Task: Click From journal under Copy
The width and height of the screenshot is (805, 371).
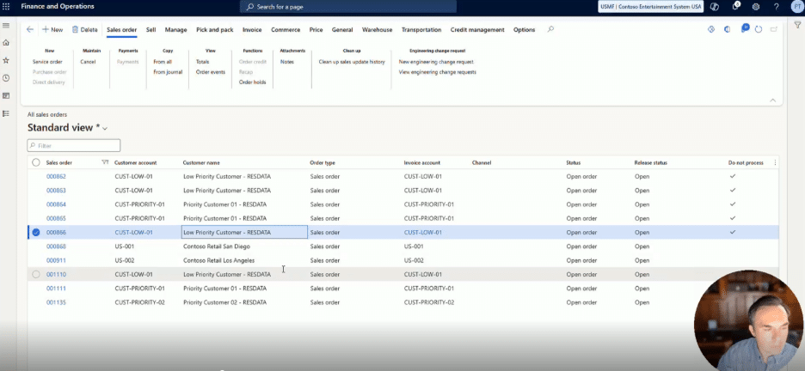Action: point(168,72)
